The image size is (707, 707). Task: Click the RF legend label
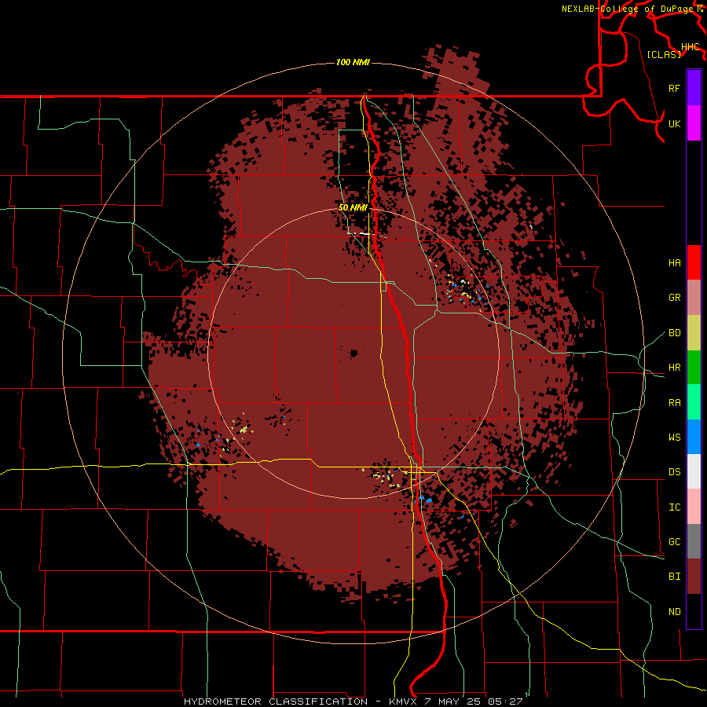click(674, 88)
